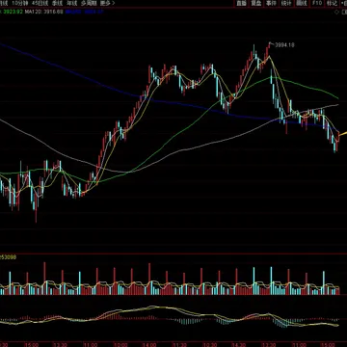
Task: Open the F10 company info button
Action: click(317, 3)
